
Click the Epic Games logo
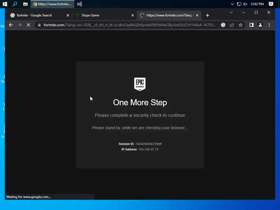140,84
